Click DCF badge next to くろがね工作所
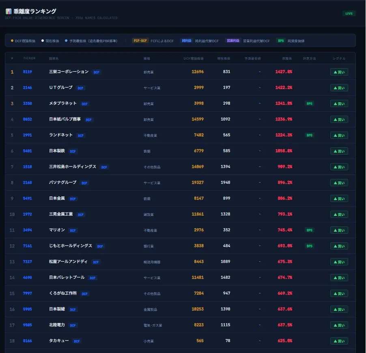The height and width of the screenshot is (353, 366). tap(84, 294)
